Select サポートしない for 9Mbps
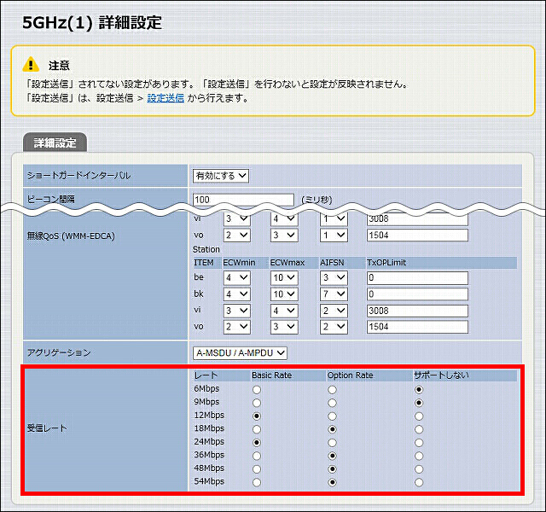Viewport: 546px width, 512px height. [x=419, y=403]
